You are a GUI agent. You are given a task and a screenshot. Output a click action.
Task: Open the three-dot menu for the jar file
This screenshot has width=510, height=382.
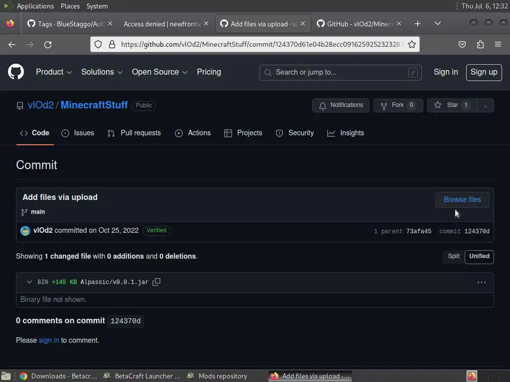tap(482, 283)
